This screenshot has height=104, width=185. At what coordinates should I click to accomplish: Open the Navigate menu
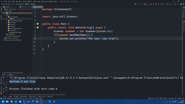point(19,1)
